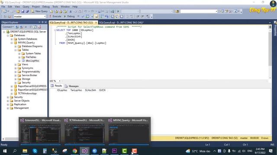The width and height of the screenshot is (277, 155).
Task: Expand System Databases node
Action: pos(12,39)
